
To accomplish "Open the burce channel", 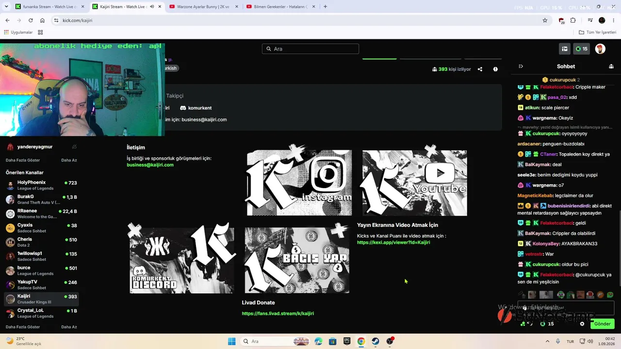I will [x=41, y=270].
